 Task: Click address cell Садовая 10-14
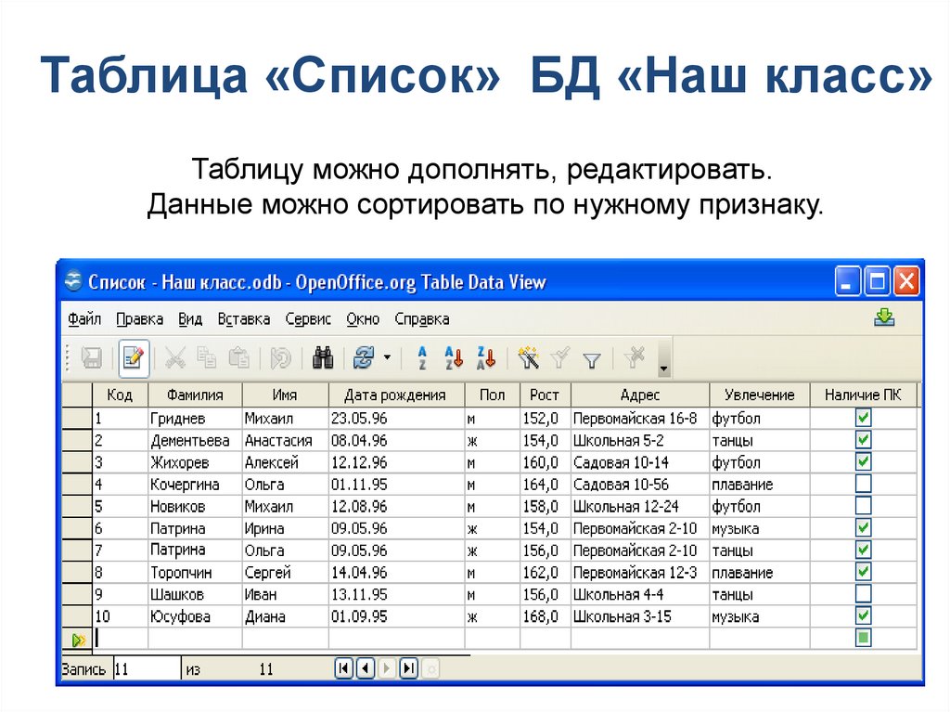coord(640,462)
